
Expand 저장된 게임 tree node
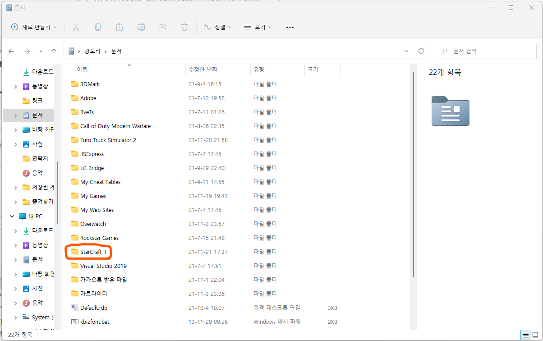pos(16,187)
